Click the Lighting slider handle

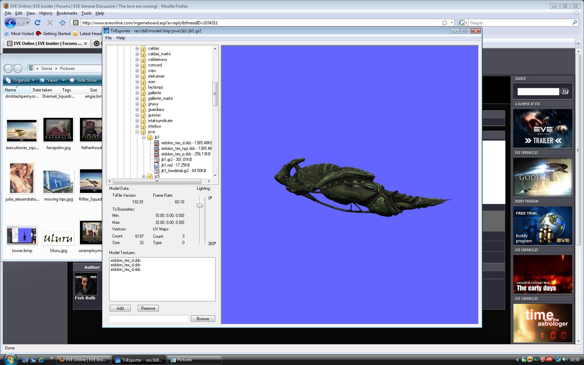pyautogui.click(x=200, y=205)
